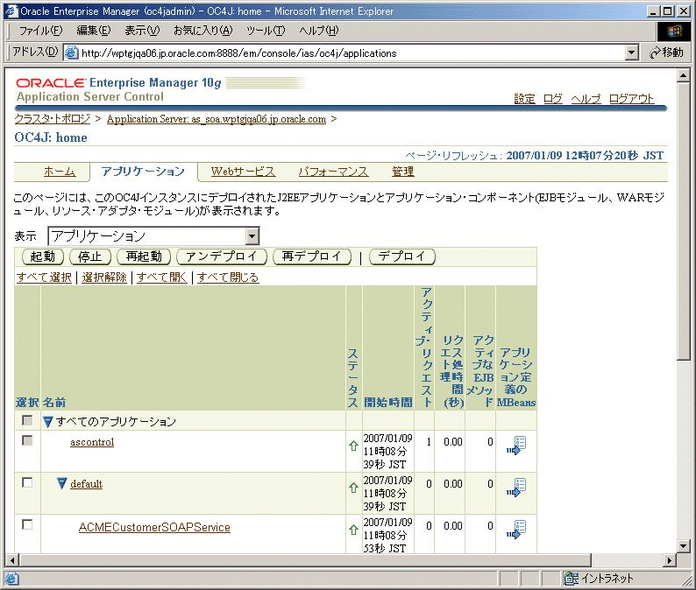Click the 停止 button
Viewport: 696px width, 590px height.
coord(90,256)
